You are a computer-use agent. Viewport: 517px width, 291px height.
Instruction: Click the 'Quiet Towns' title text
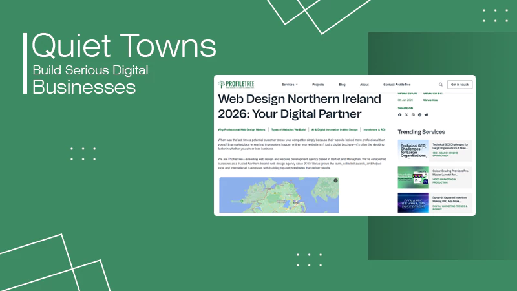coord(123,45)
